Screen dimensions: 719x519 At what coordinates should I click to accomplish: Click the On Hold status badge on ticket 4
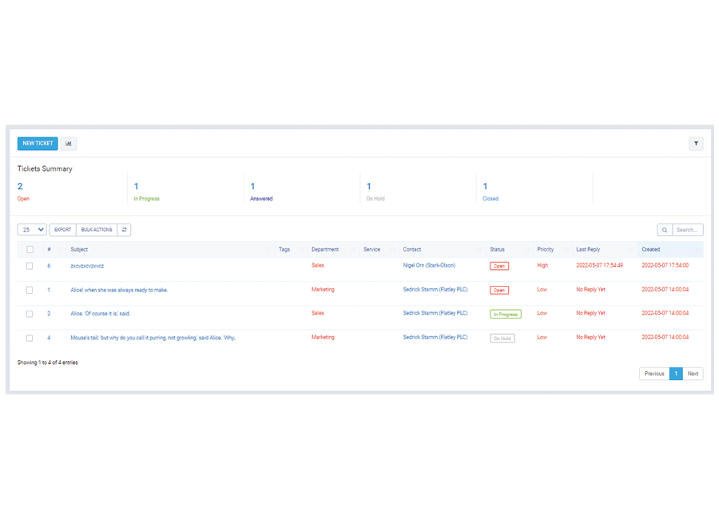[502, 338]
